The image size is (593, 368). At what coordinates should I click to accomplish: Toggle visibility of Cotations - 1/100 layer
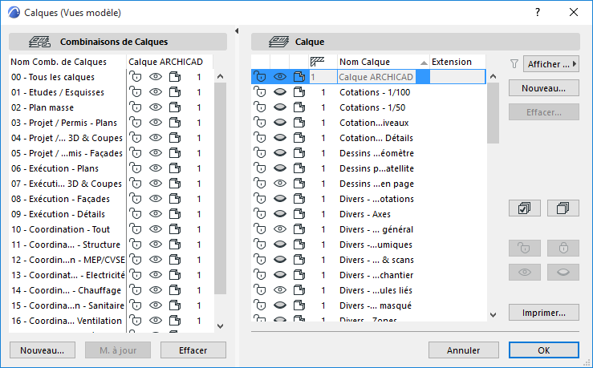click(x=280, y=92)
